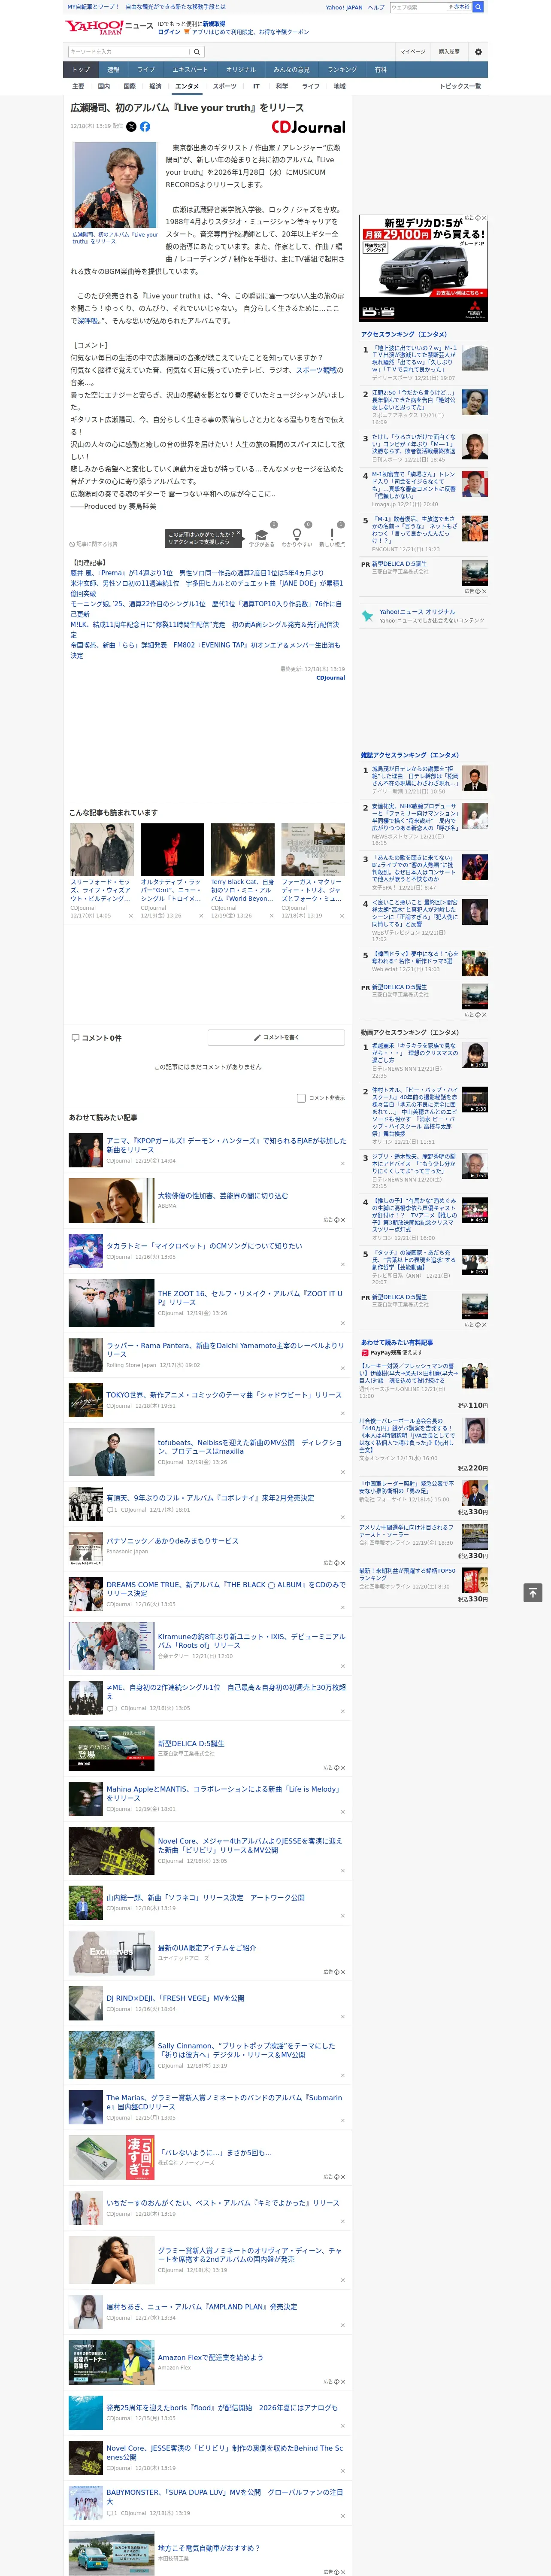
Task: Open トピックス一覧 link
Action: [460, 86]
